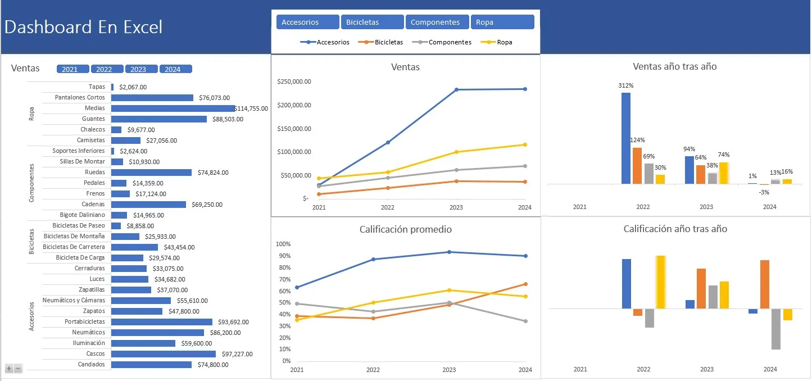Click the 100% axis label in Calificación promedio
The height and width of the screenshot is (381, 812).
pos(283,244)
